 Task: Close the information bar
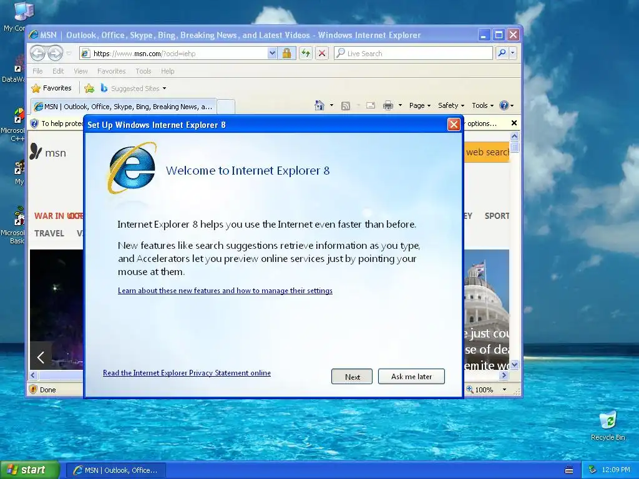click(x=514, y=123)
